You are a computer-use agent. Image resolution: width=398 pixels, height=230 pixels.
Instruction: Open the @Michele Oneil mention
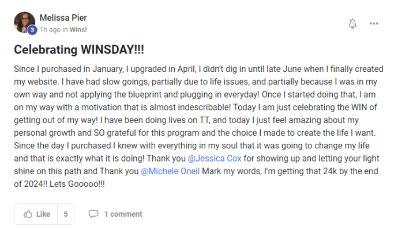(x=170, y=171)
